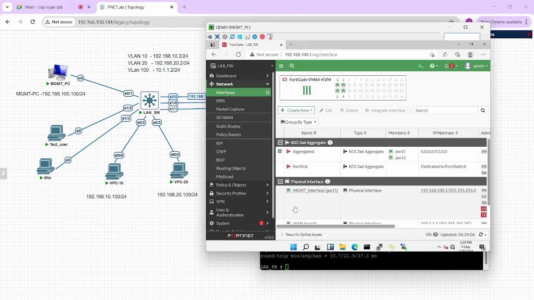
Task: Click the Edit button
Action: click(326, 110)
